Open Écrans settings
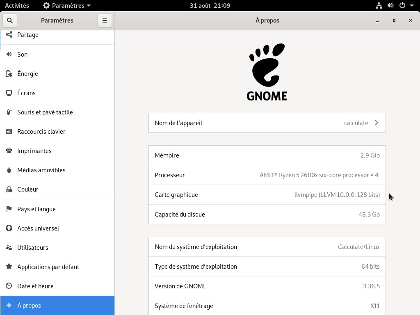Image resolution: width=420 pixels, height=315 pixels. click(57, 93)
